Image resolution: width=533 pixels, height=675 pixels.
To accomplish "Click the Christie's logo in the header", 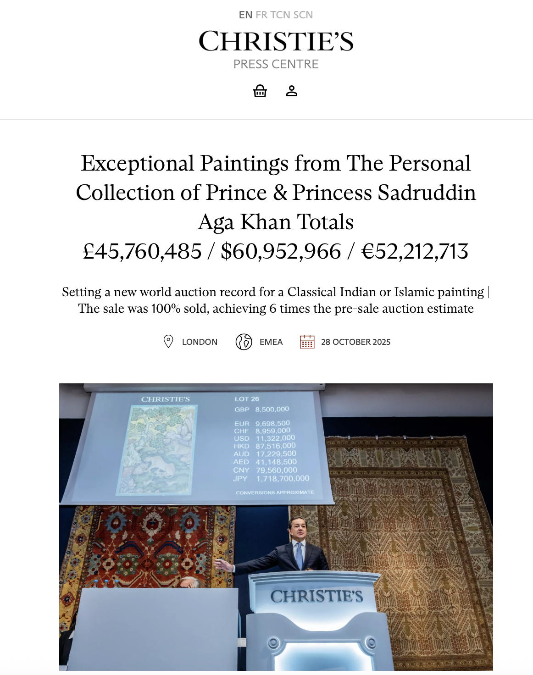I will pyautogui.click(x=276, y=41).
